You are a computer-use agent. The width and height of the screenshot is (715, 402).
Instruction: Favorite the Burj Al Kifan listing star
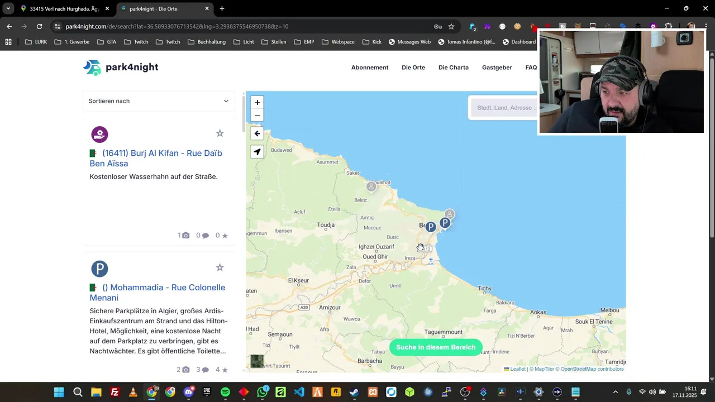(x=220, y=133)
